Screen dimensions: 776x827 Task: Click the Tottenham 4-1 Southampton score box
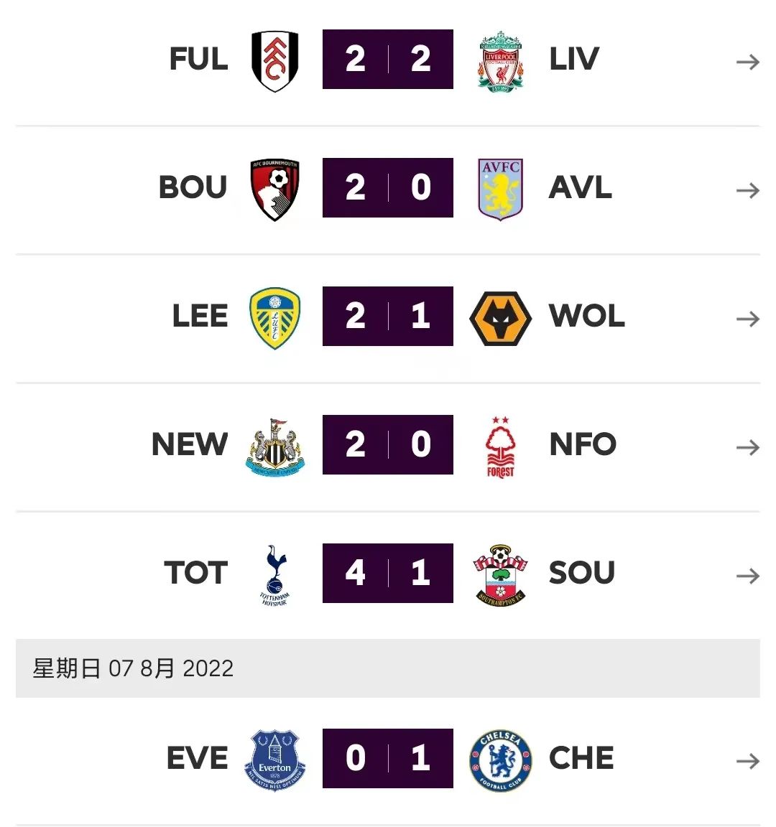pos(388,573)
